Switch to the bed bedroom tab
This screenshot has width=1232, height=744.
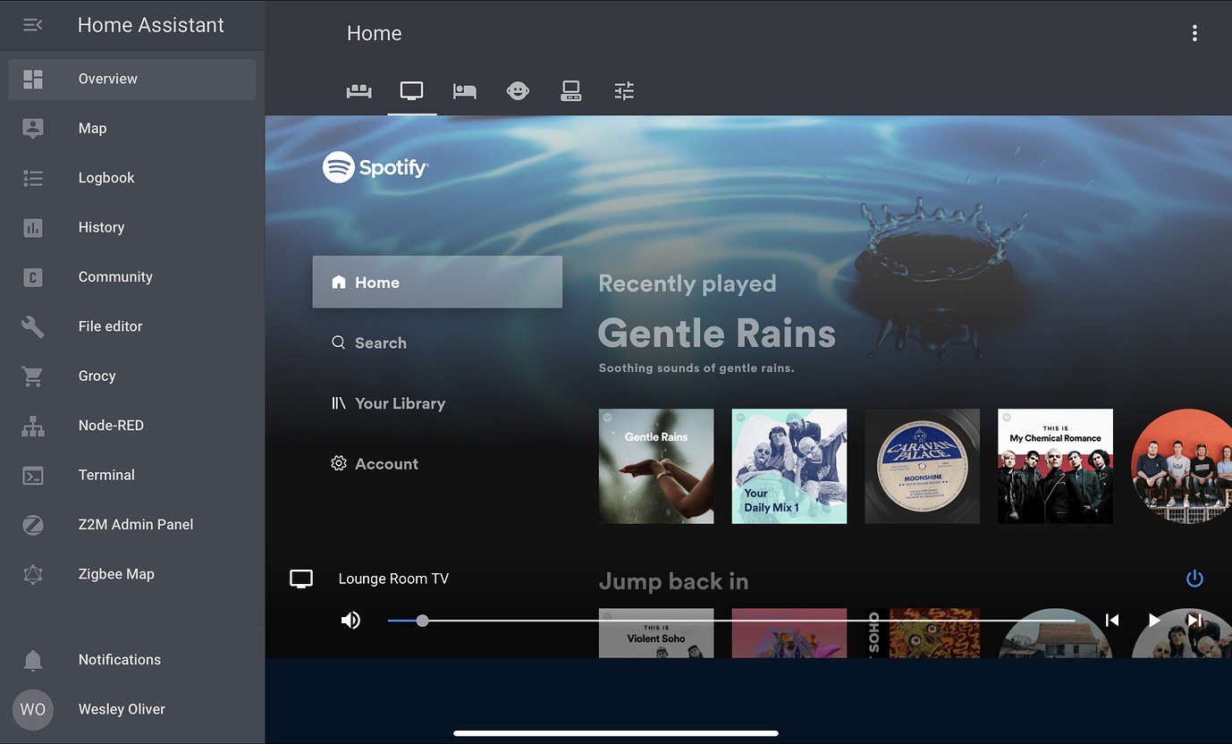[464, 90]
